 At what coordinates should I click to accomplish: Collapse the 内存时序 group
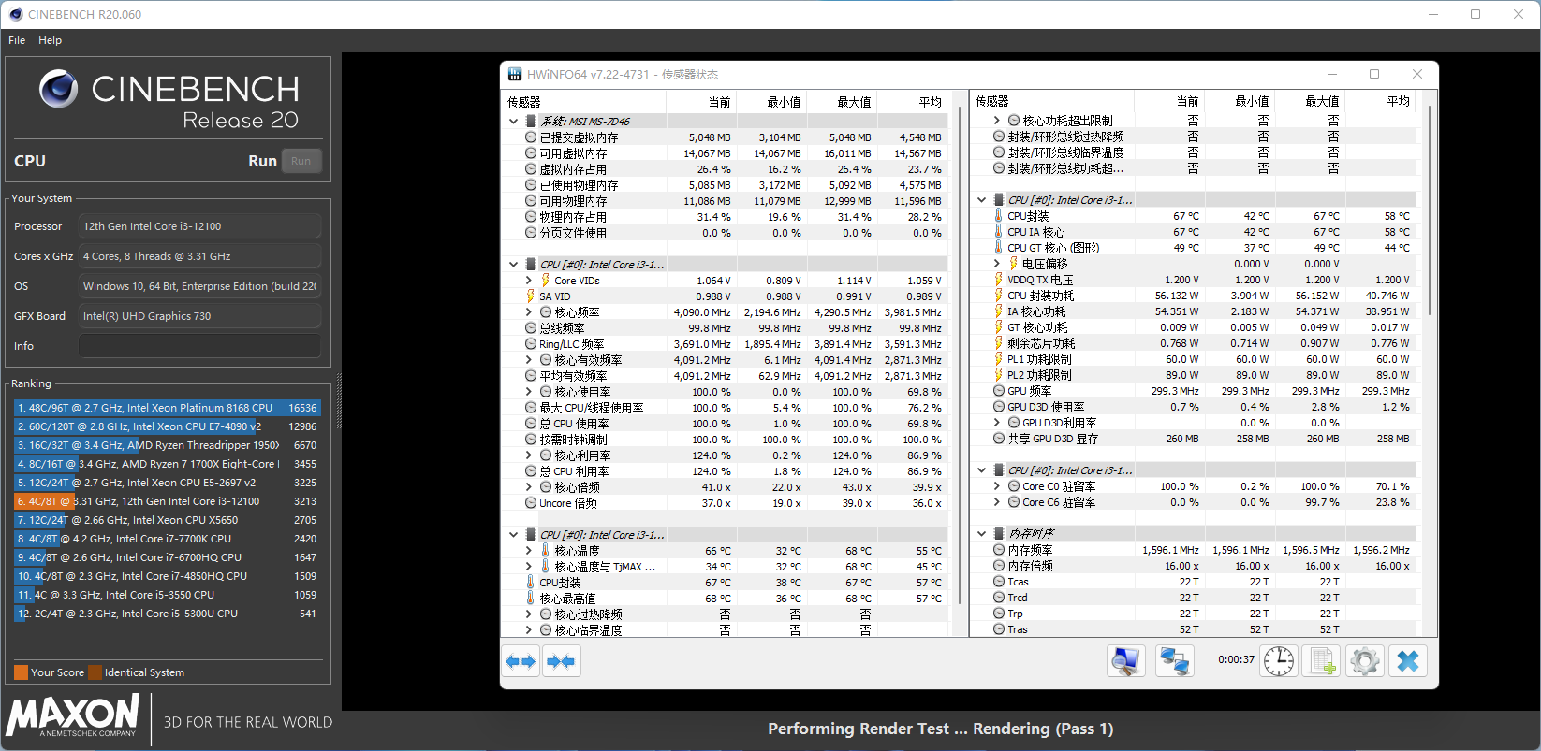(x=981, y=534)
